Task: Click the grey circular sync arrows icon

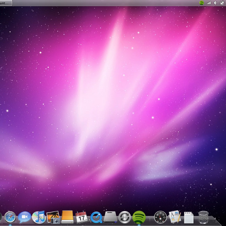Action: [124, 217]
